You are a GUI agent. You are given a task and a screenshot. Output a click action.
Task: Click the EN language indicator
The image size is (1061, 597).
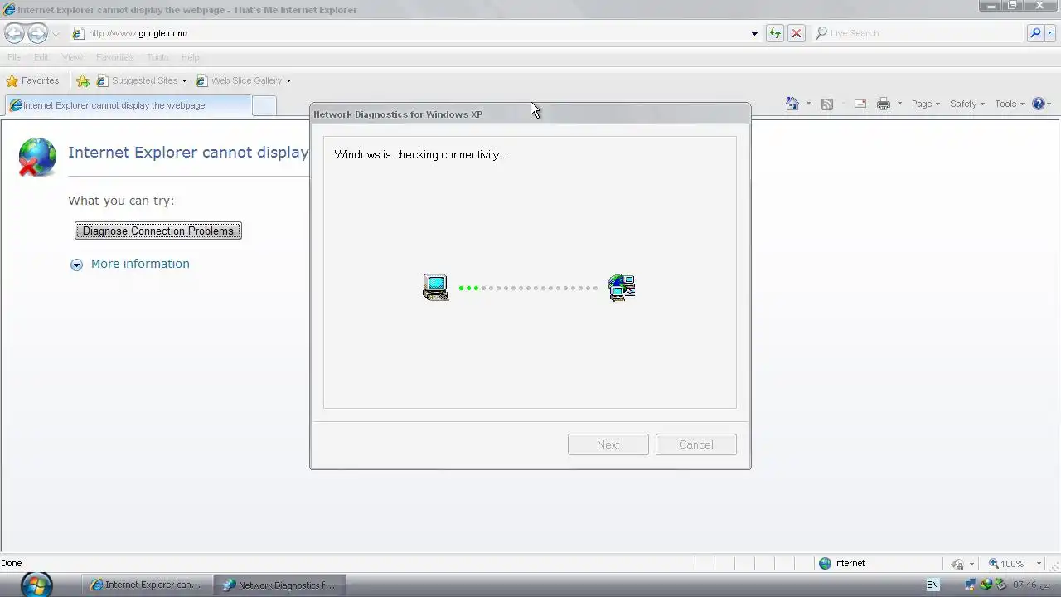(933, 585)
